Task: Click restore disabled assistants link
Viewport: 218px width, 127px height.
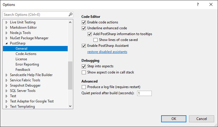Action: (107, 52)
